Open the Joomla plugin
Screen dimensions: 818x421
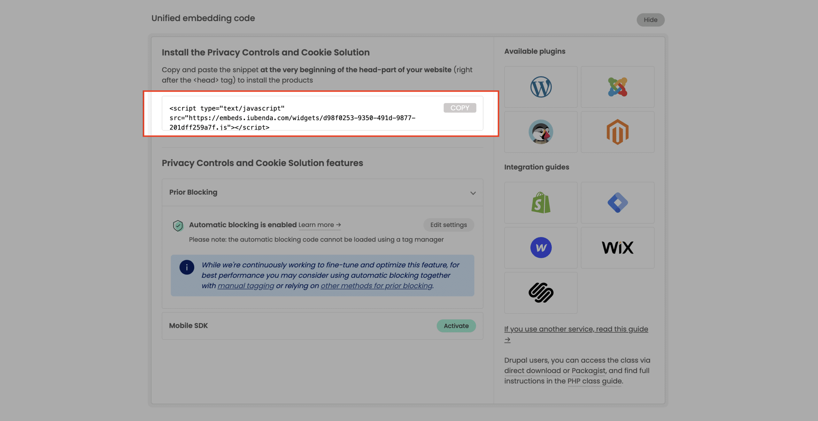[x=617, y=86]
